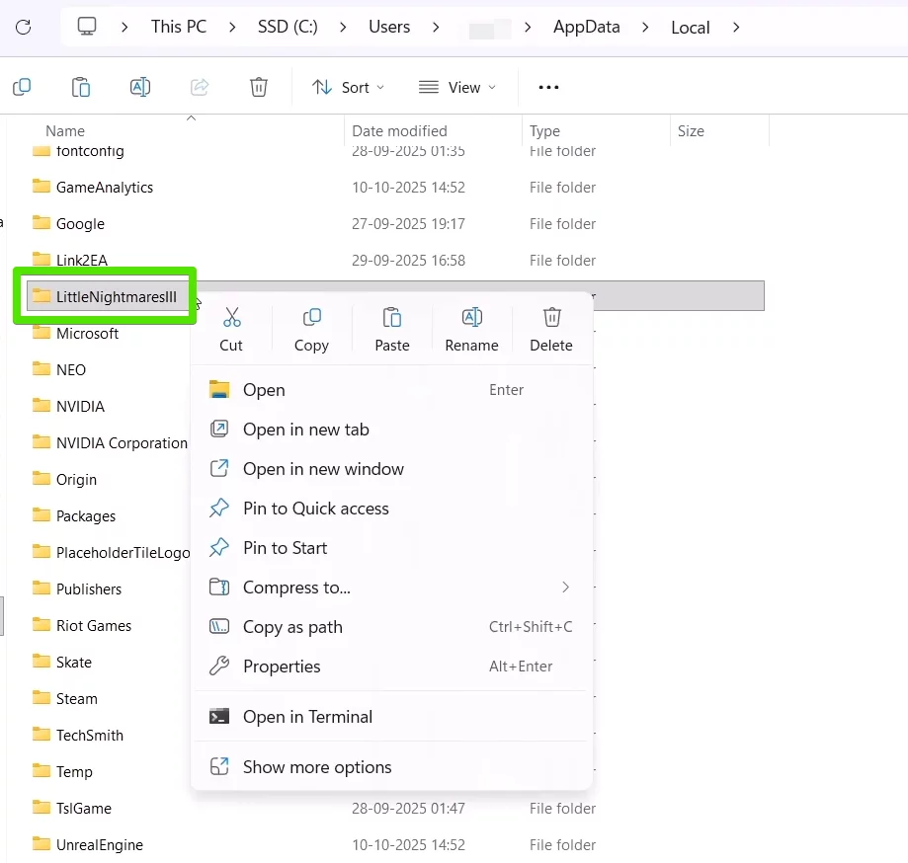Click the toolbar Delete trash icon
Image resolution: width=908 pixels, height=863 pixels.
(x=259, y=87)
